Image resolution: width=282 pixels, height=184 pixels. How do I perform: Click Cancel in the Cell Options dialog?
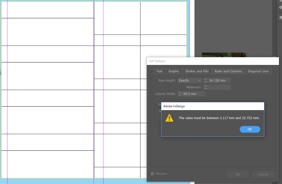[x=263, y=174]
